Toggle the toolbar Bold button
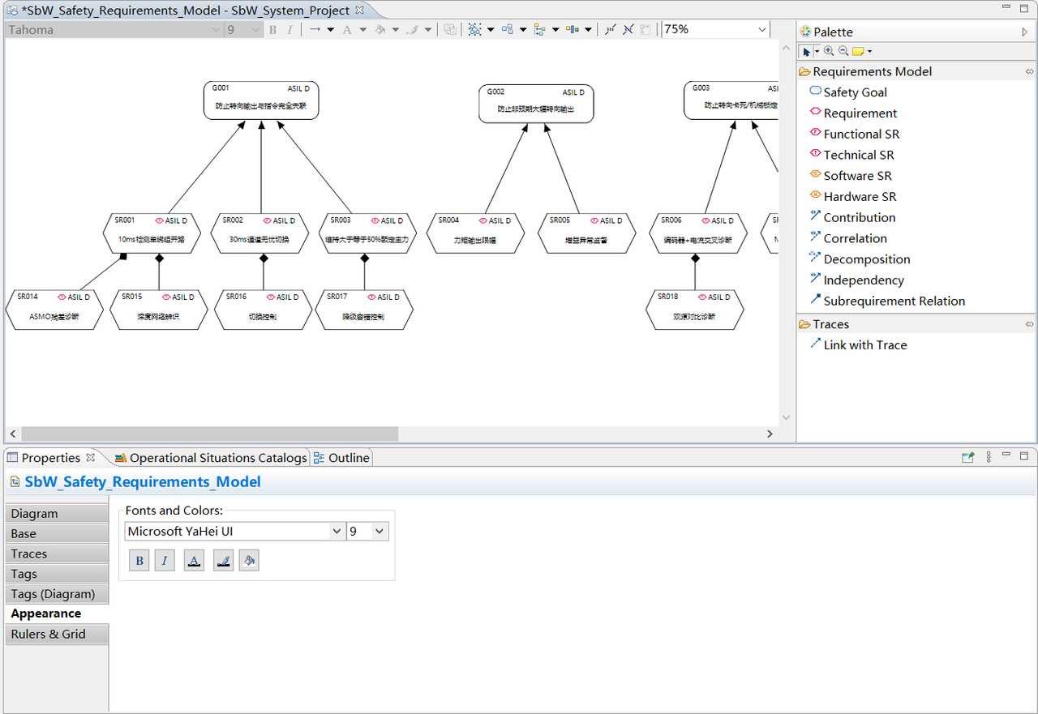Screen dimensions: 1038x714 (x=272, y=29)
